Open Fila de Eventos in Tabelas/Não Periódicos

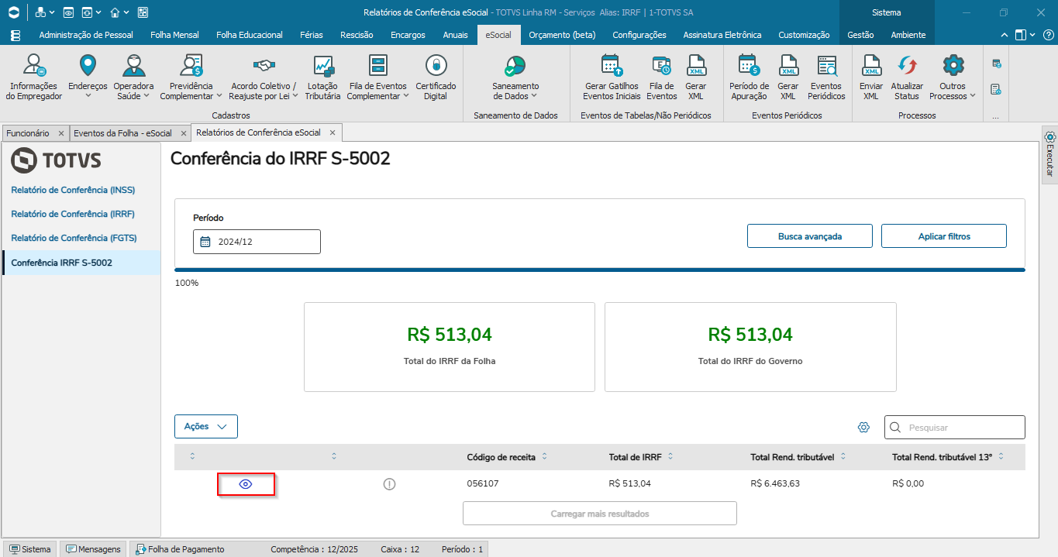tap(662, 77)
